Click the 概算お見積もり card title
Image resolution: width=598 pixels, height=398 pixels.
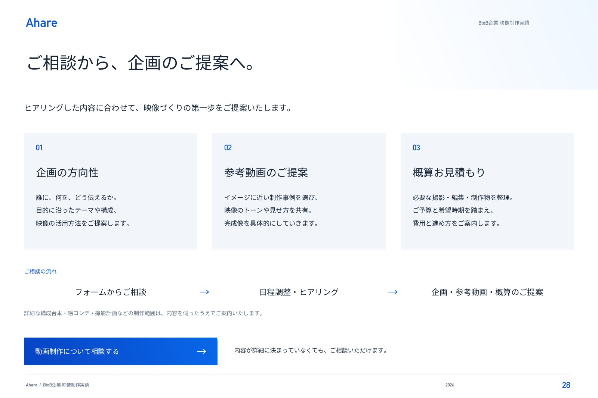[x=449, y=173]
